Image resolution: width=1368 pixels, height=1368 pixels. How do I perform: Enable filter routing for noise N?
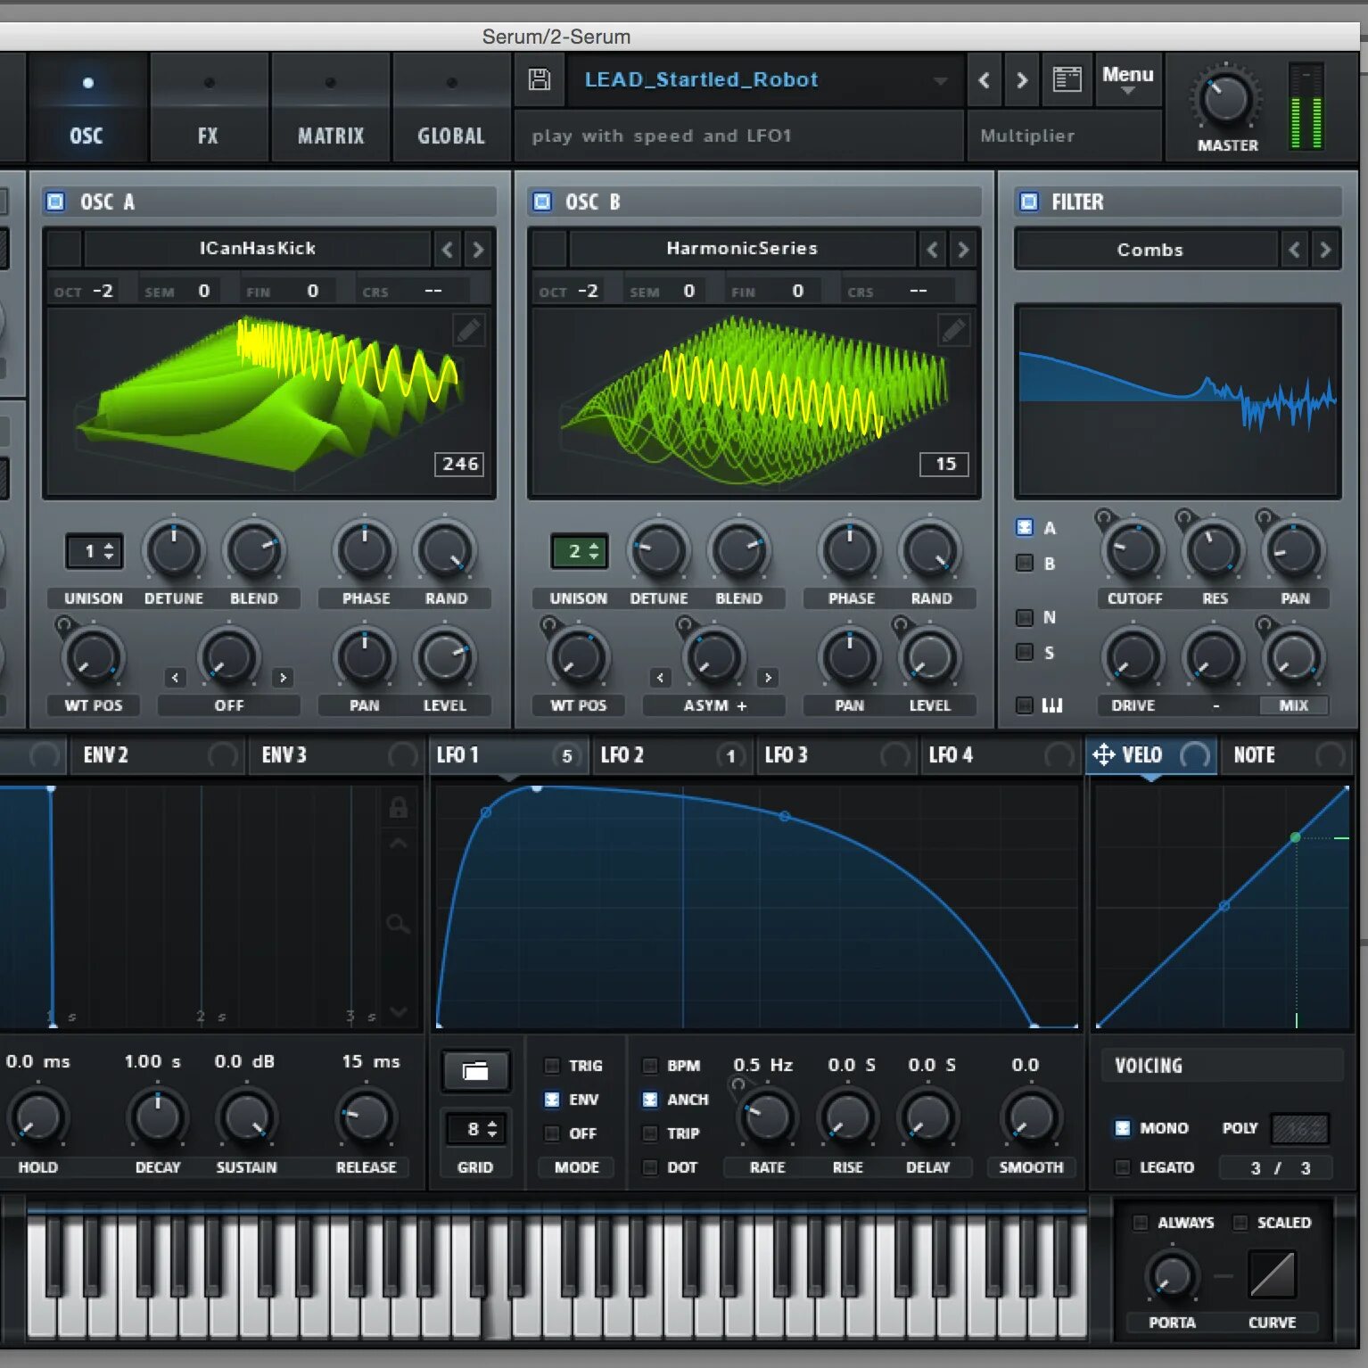[x=1025, y=617]
